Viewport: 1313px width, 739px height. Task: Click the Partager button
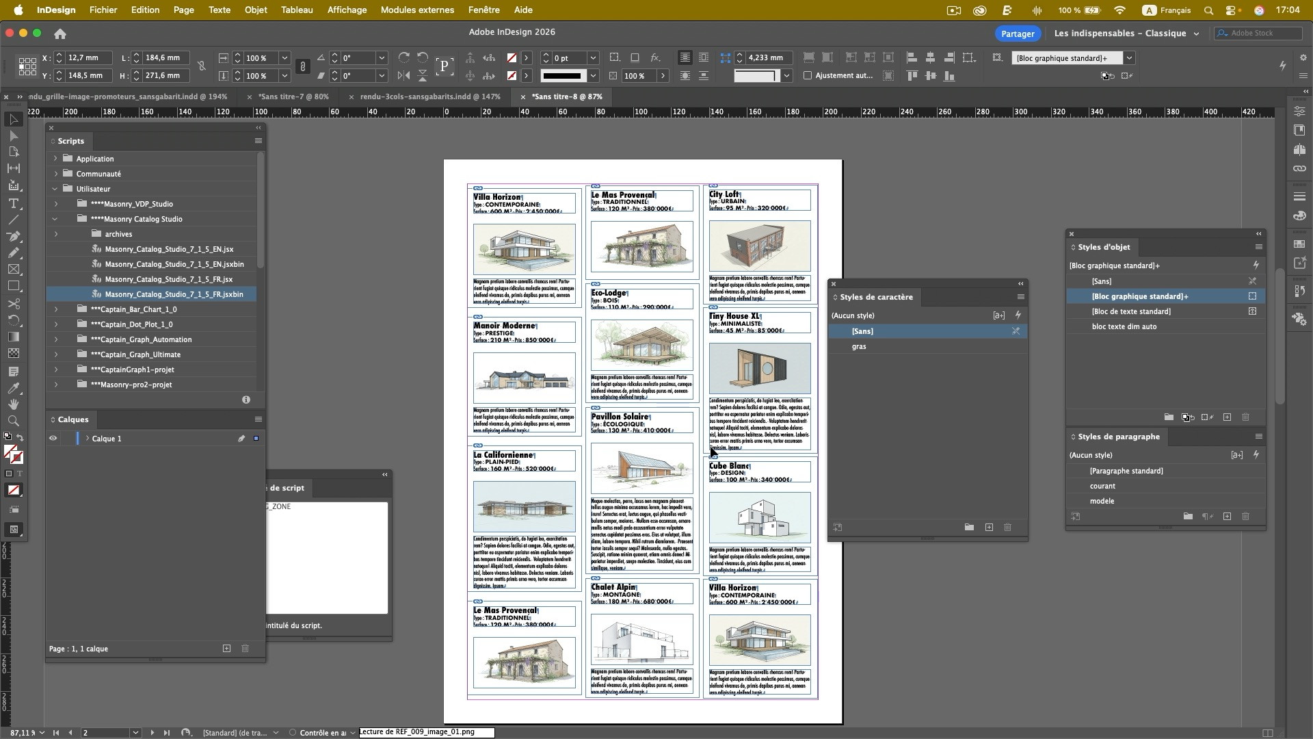[x=1017, y=34]
